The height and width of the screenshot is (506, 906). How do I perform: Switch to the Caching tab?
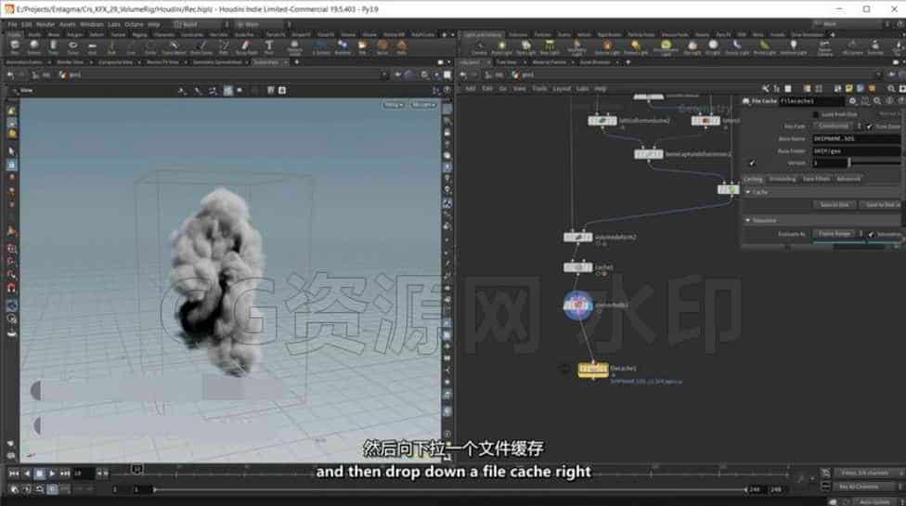pyautogui.click(x=753, y=179)
